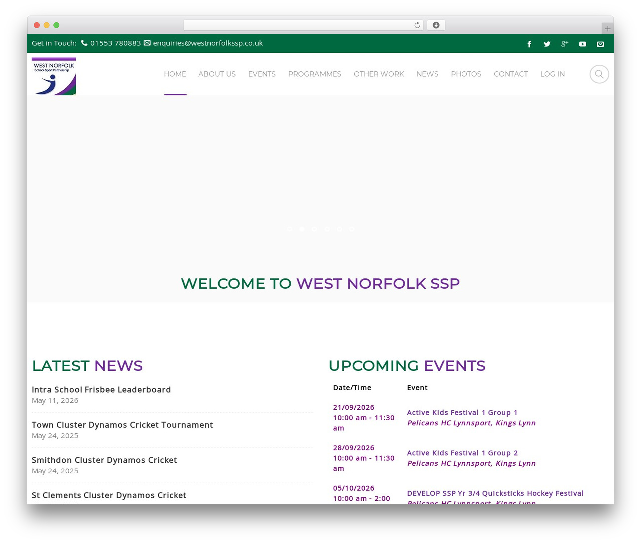Open the Other Work menu item
Screen dimensions: 641x543
point(379,74)
